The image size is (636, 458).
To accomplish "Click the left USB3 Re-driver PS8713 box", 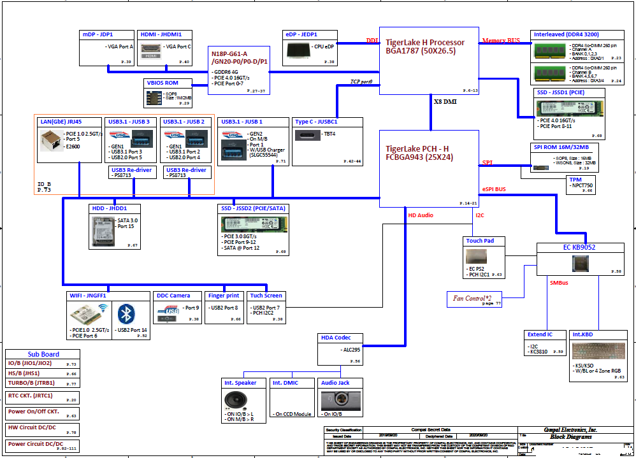I will pos(133,173).
